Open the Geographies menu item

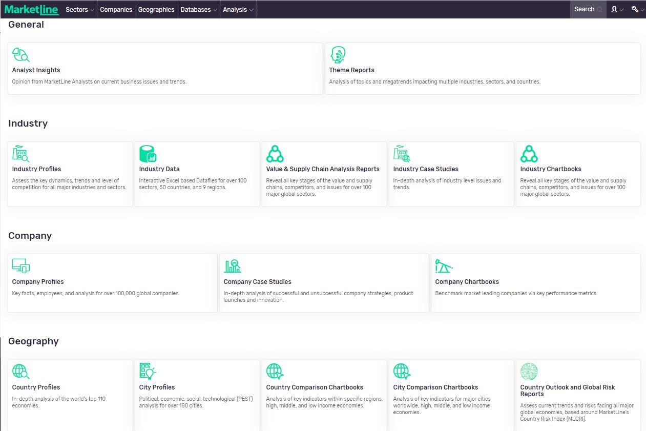pyautogui.click(x=156, y=9)
